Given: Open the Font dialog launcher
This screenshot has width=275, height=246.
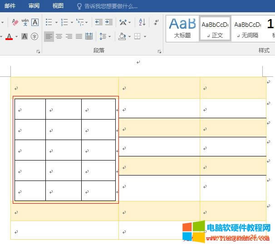Looking at the screenshot, I should [38, 51].
